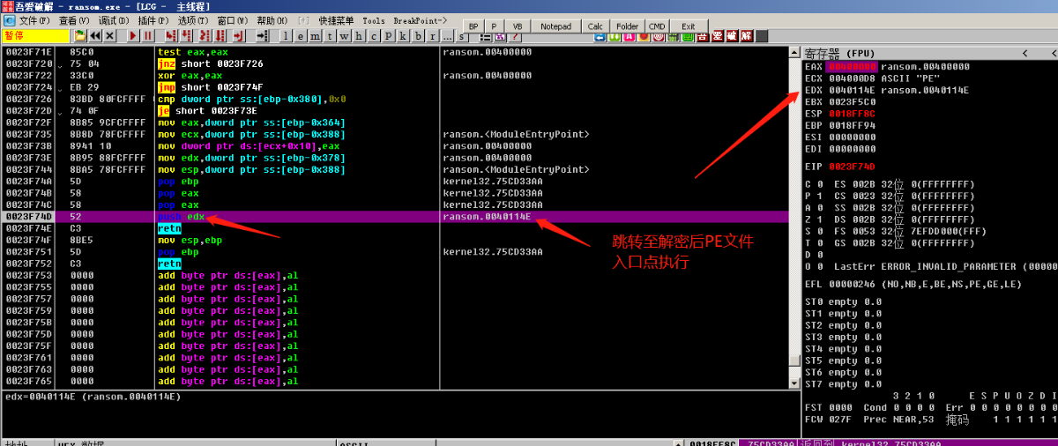Pause execution with the red pause icon
The width and height of the screenshot is (1058, 446).
pos(147,36)
